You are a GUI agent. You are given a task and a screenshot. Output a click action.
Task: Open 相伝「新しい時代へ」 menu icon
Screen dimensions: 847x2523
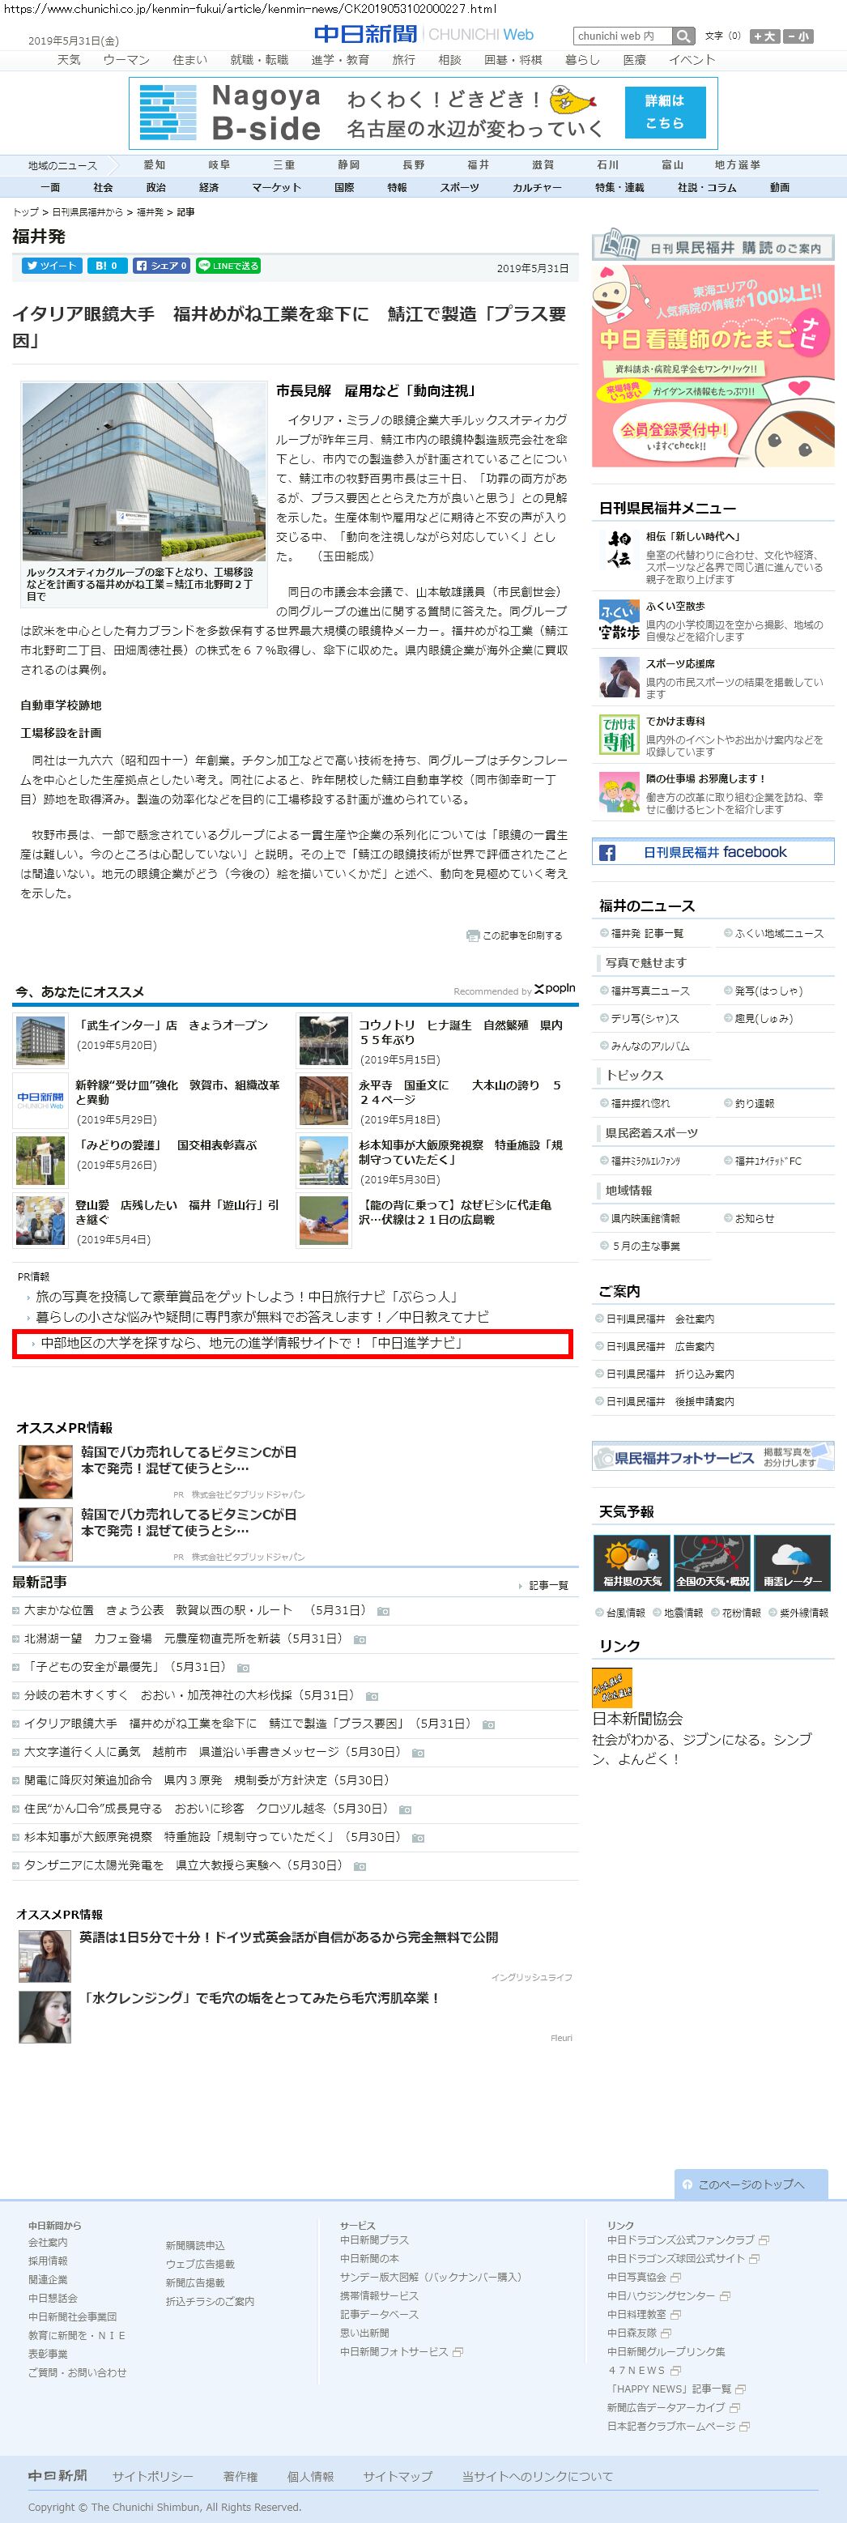pos(618,551)
